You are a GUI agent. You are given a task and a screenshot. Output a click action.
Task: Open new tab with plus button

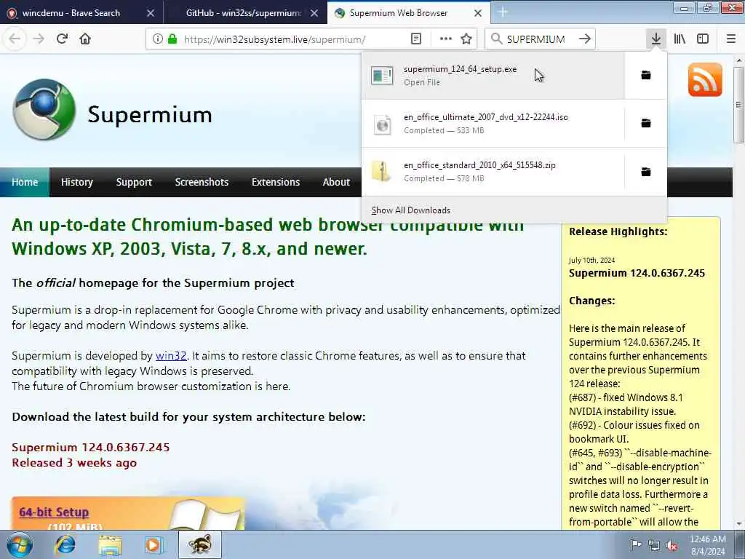[x=503, y=12]
